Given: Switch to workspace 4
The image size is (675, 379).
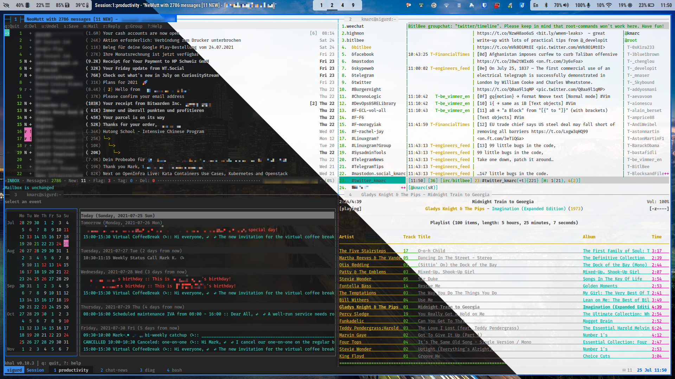Looking at the screenshot, I should point(342,5).
